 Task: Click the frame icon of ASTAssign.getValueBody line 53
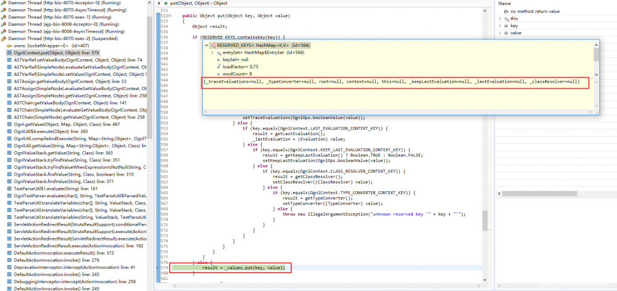point(9,81)
